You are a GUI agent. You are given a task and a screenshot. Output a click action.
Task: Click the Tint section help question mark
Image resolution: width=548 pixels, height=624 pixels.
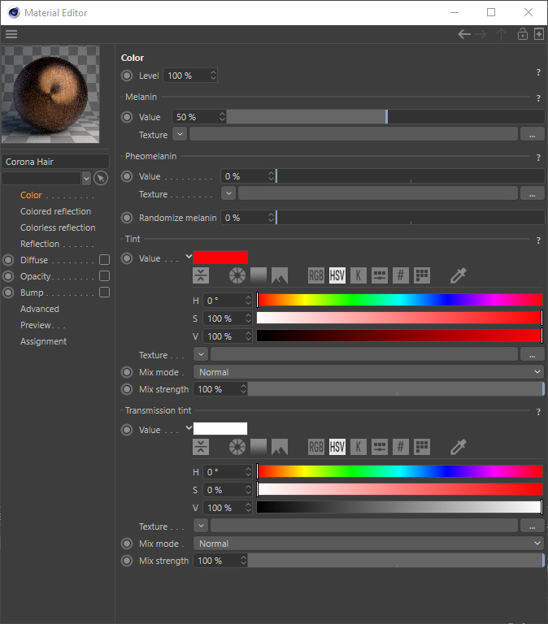(538, 240)
